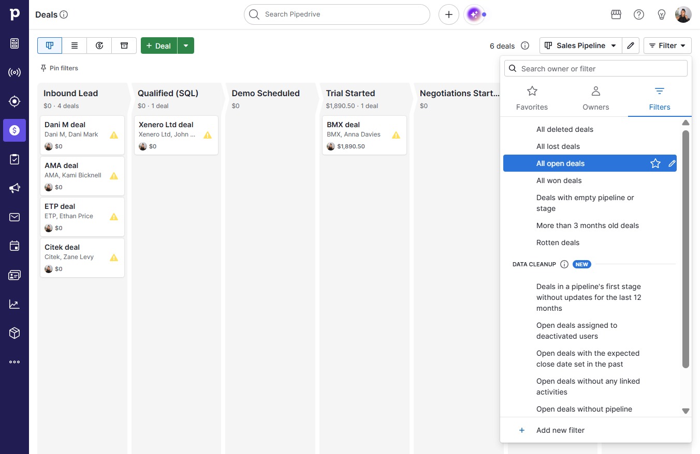The image size is (700, 454).
Task: Switch to pipeline kanban view
Action: (x=50, y=46)
